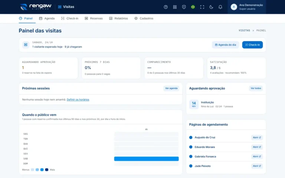
Task: Open the help question mark icon
Action: pyautogui.click(x=166, y=7)
